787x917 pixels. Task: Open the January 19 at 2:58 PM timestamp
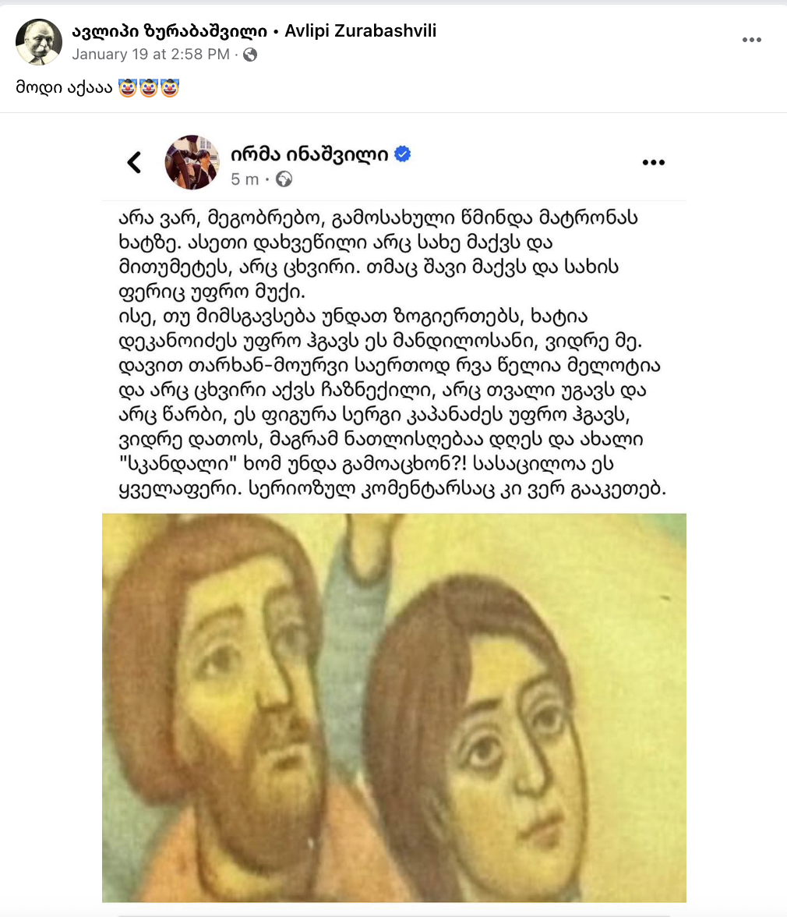pos(150,55)
